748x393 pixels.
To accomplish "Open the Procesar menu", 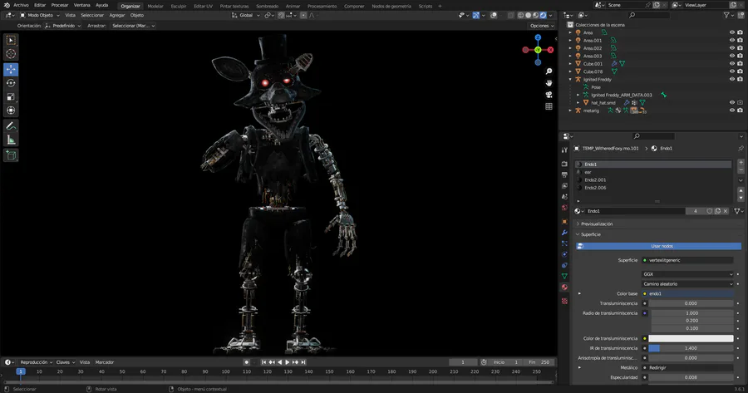I will point(60,5).
